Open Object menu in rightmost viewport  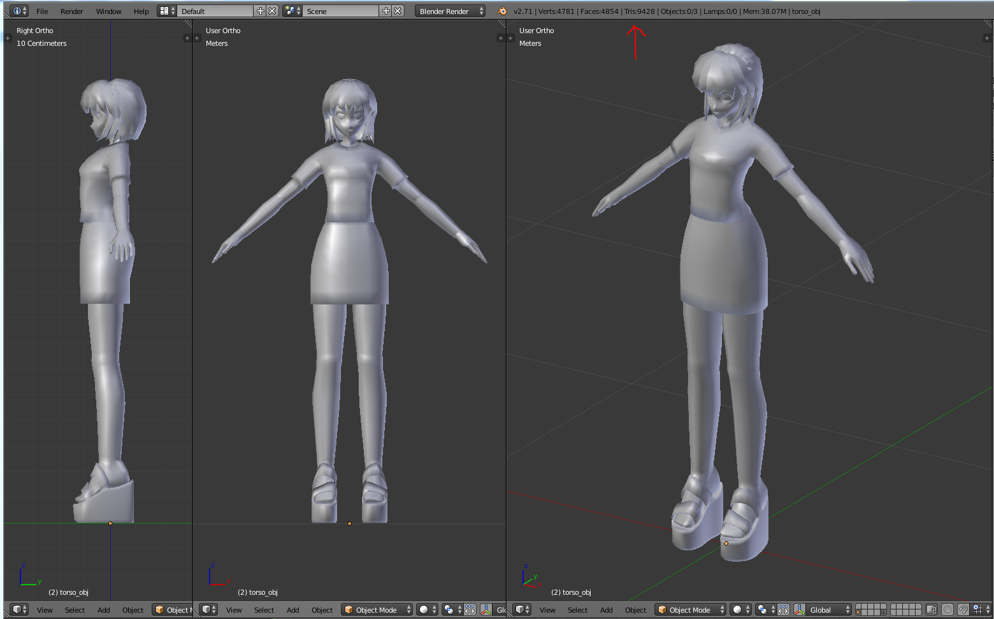635,610
